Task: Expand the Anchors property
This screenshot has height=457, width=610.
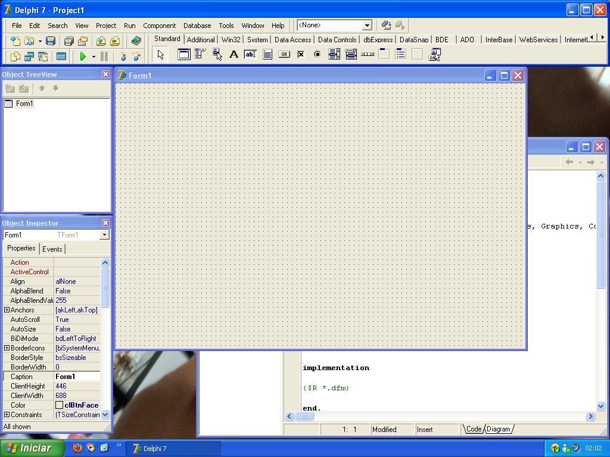Action: (7, 309)
